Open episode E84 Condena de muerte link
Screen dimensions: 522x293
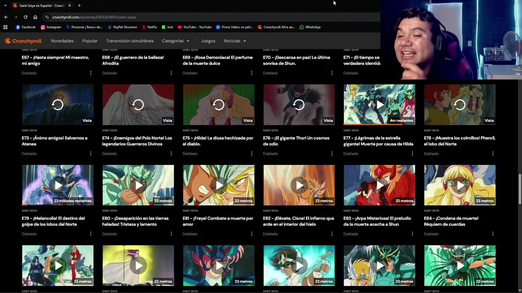coord(451,221)
